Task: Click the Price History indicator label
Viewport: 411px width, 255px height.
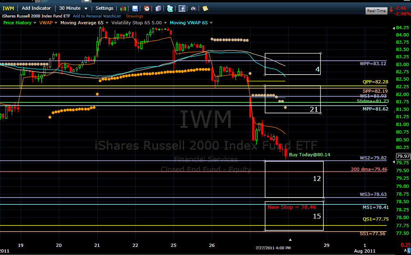Action: pos(17,23)
